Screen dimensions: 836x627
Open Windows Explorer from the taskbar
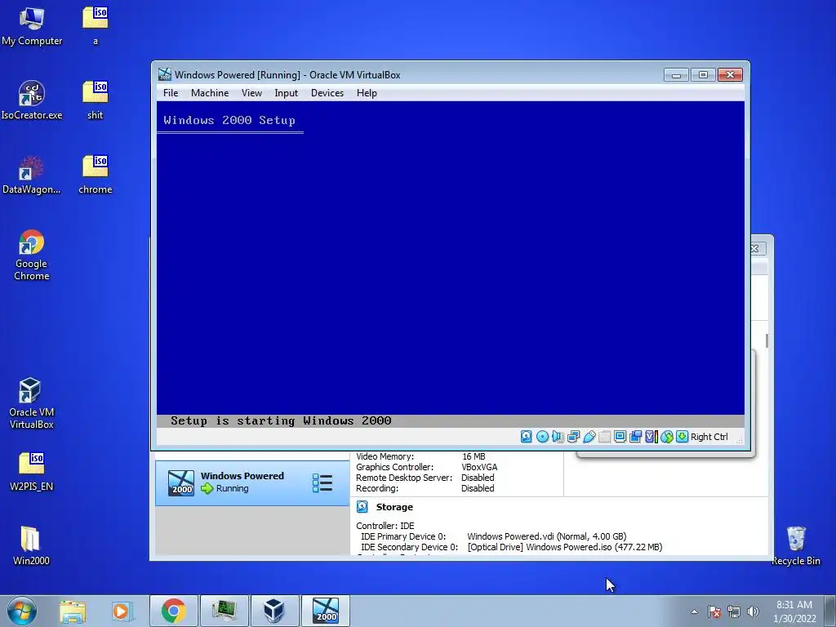pos(73,611)
